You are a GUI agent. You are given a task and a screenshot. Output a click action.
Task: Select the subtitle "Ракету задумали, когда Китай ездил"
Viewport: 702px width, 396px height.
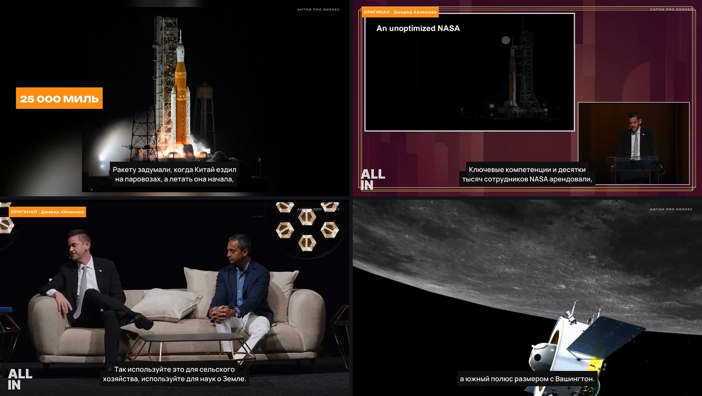click(175, 170)
